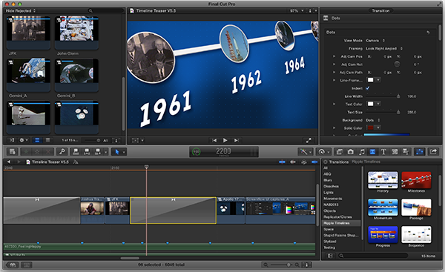
Task: Click the Share export icon
Action: point(433,152)
